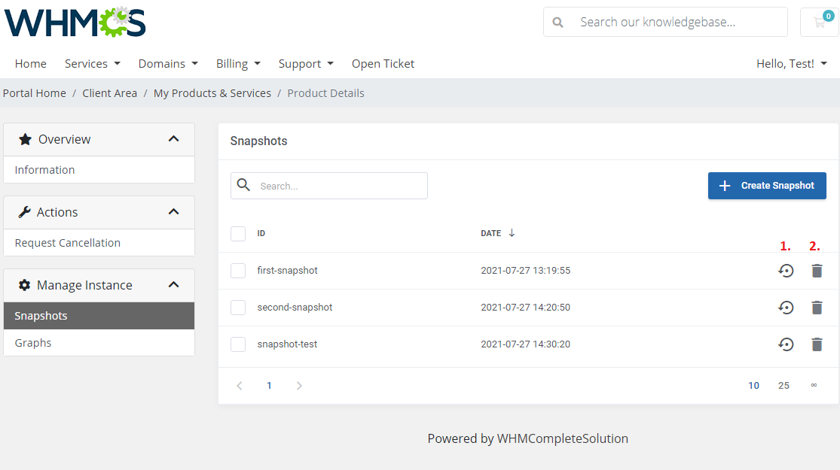The height and width of the screenshot is (470, 840).
Task: Delete the snapshot-test snapshot
Action: pos(817,344)
